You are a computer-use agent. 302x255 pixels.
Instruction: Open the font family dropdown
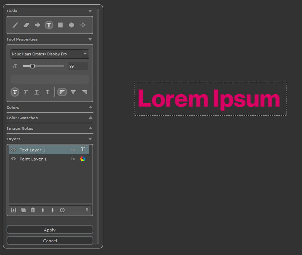[x=85, y=54]
